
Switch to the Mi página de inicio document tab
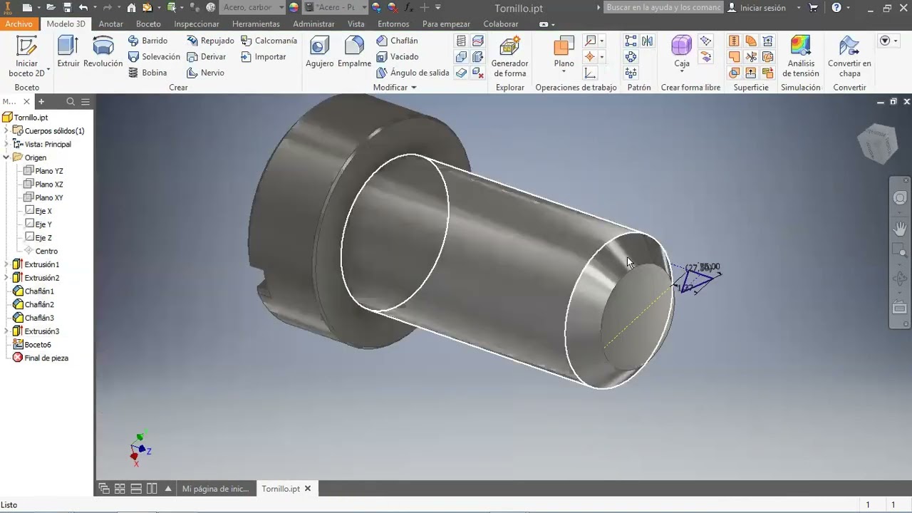[216, 489]
